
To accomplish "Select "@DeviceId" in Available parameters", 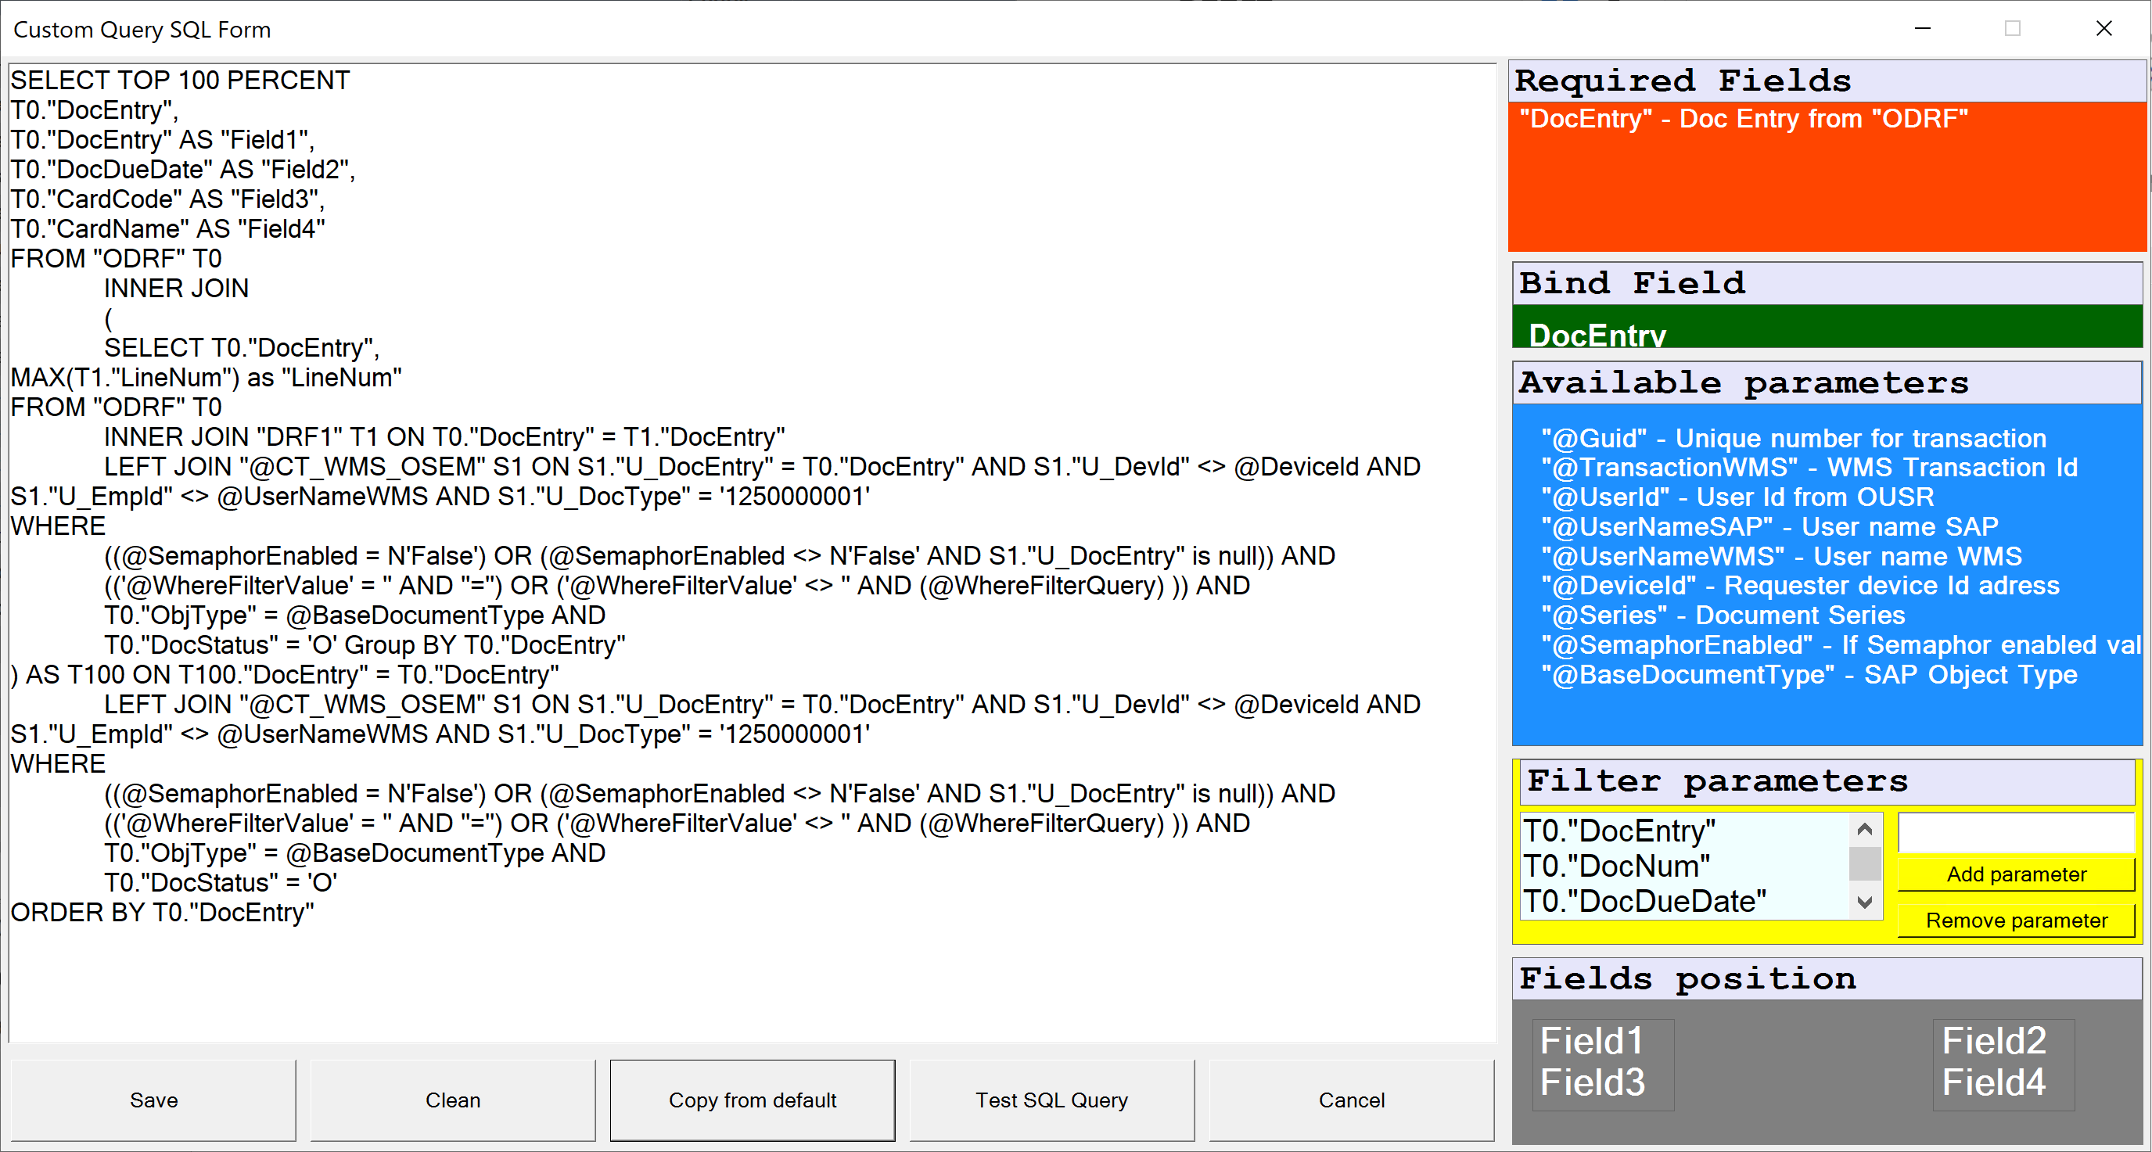I will coord(1799,585).
